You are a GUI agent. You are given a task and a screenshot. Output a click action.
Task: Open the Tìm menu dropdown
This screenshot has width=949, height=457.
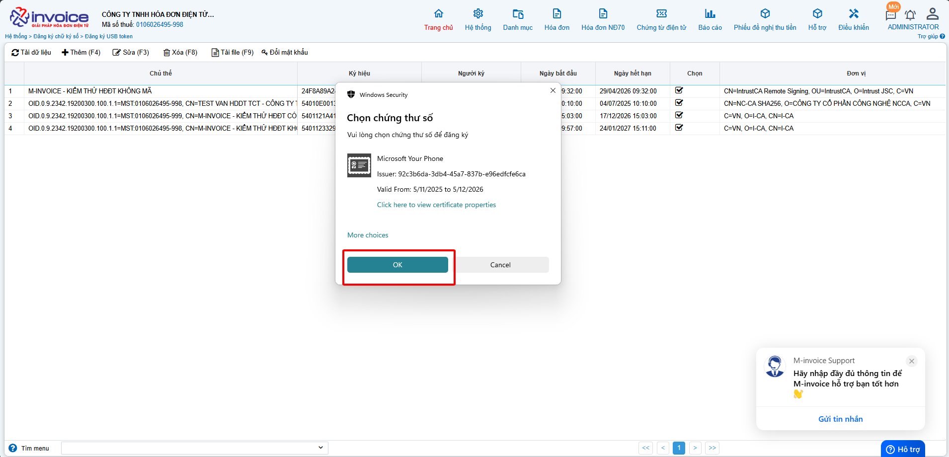point(195,448)
